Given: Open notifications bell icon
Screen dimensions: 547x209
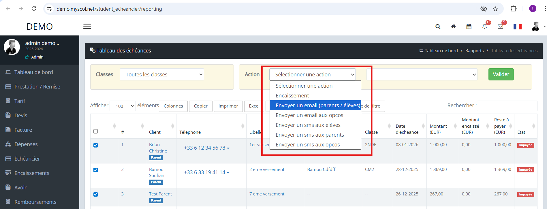Looking at the screenshot, I should [x=484, y=27].
